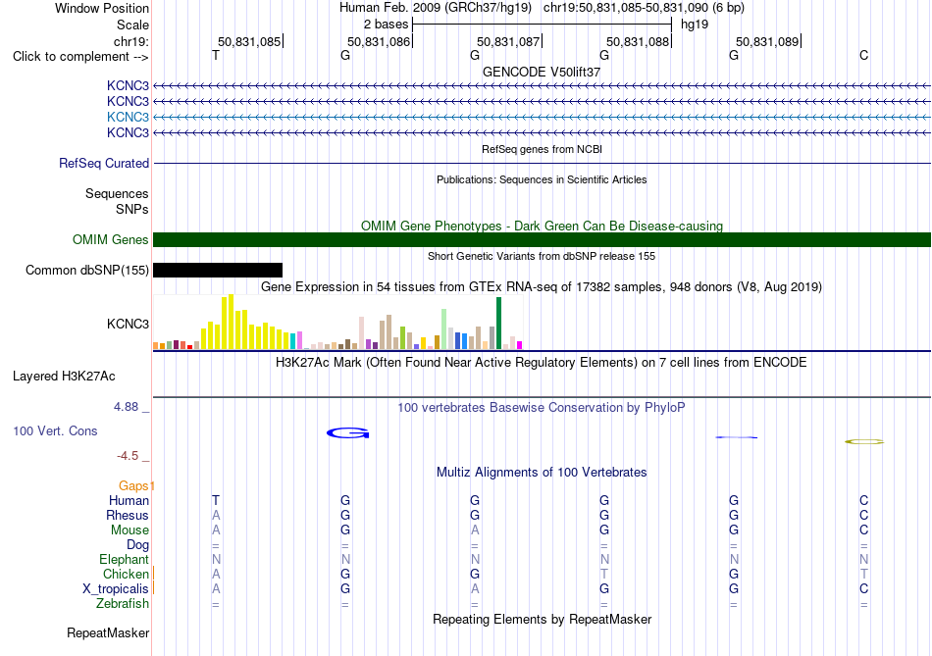Click '100 vertebrates Basewise Conservation by PhyloP' title
Viewport: 932px width, 656px height.
tap(542, 408)
